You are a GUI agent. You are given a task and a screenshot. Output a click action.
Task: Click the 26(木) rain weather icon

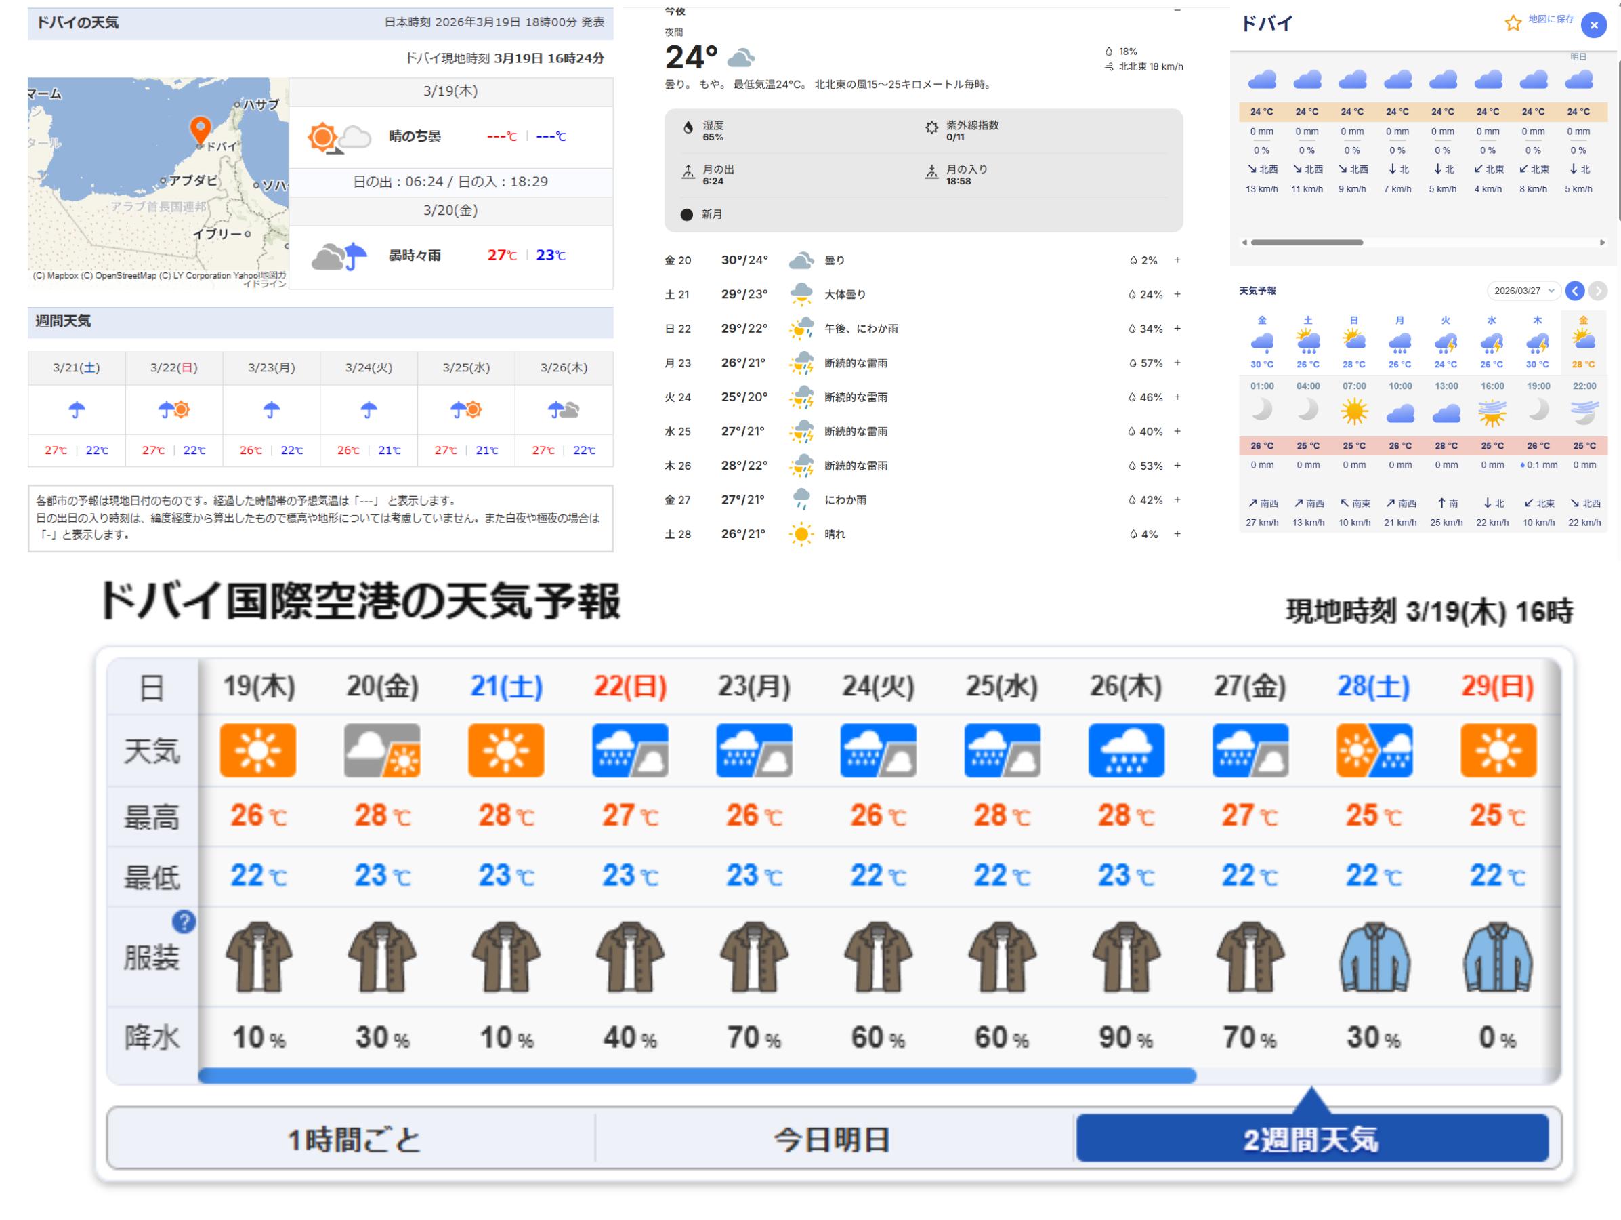[1126, 750]
